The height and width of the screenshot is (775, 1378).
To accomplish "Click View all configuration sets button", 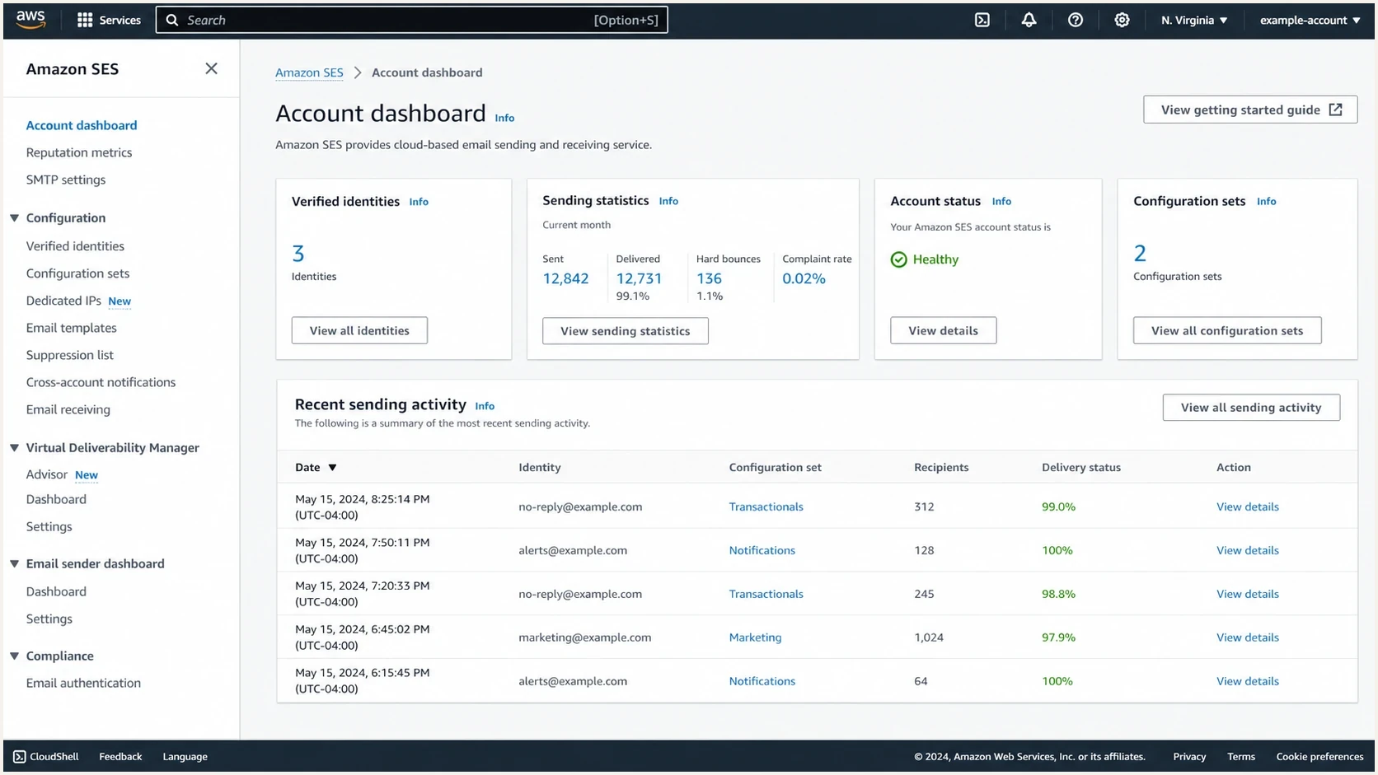I will point(1227,330).
